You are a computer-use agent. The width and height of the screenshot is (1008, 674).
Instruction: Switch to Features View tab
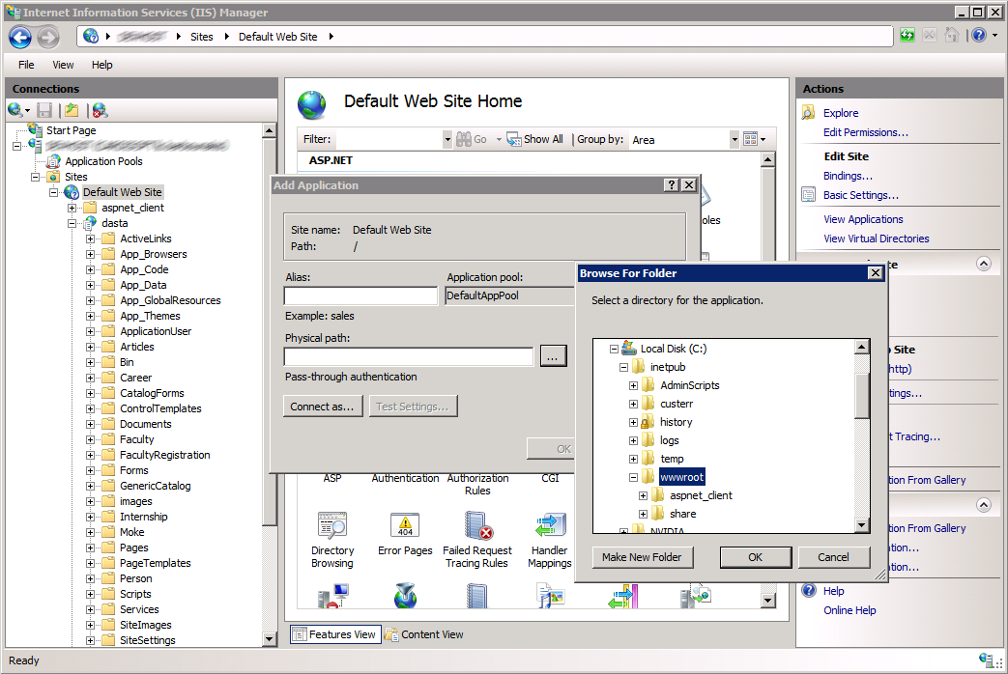coord(335,634)
